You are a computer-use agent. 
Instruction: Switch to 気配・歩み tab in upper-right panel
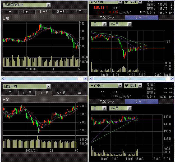tap(107, 17)
